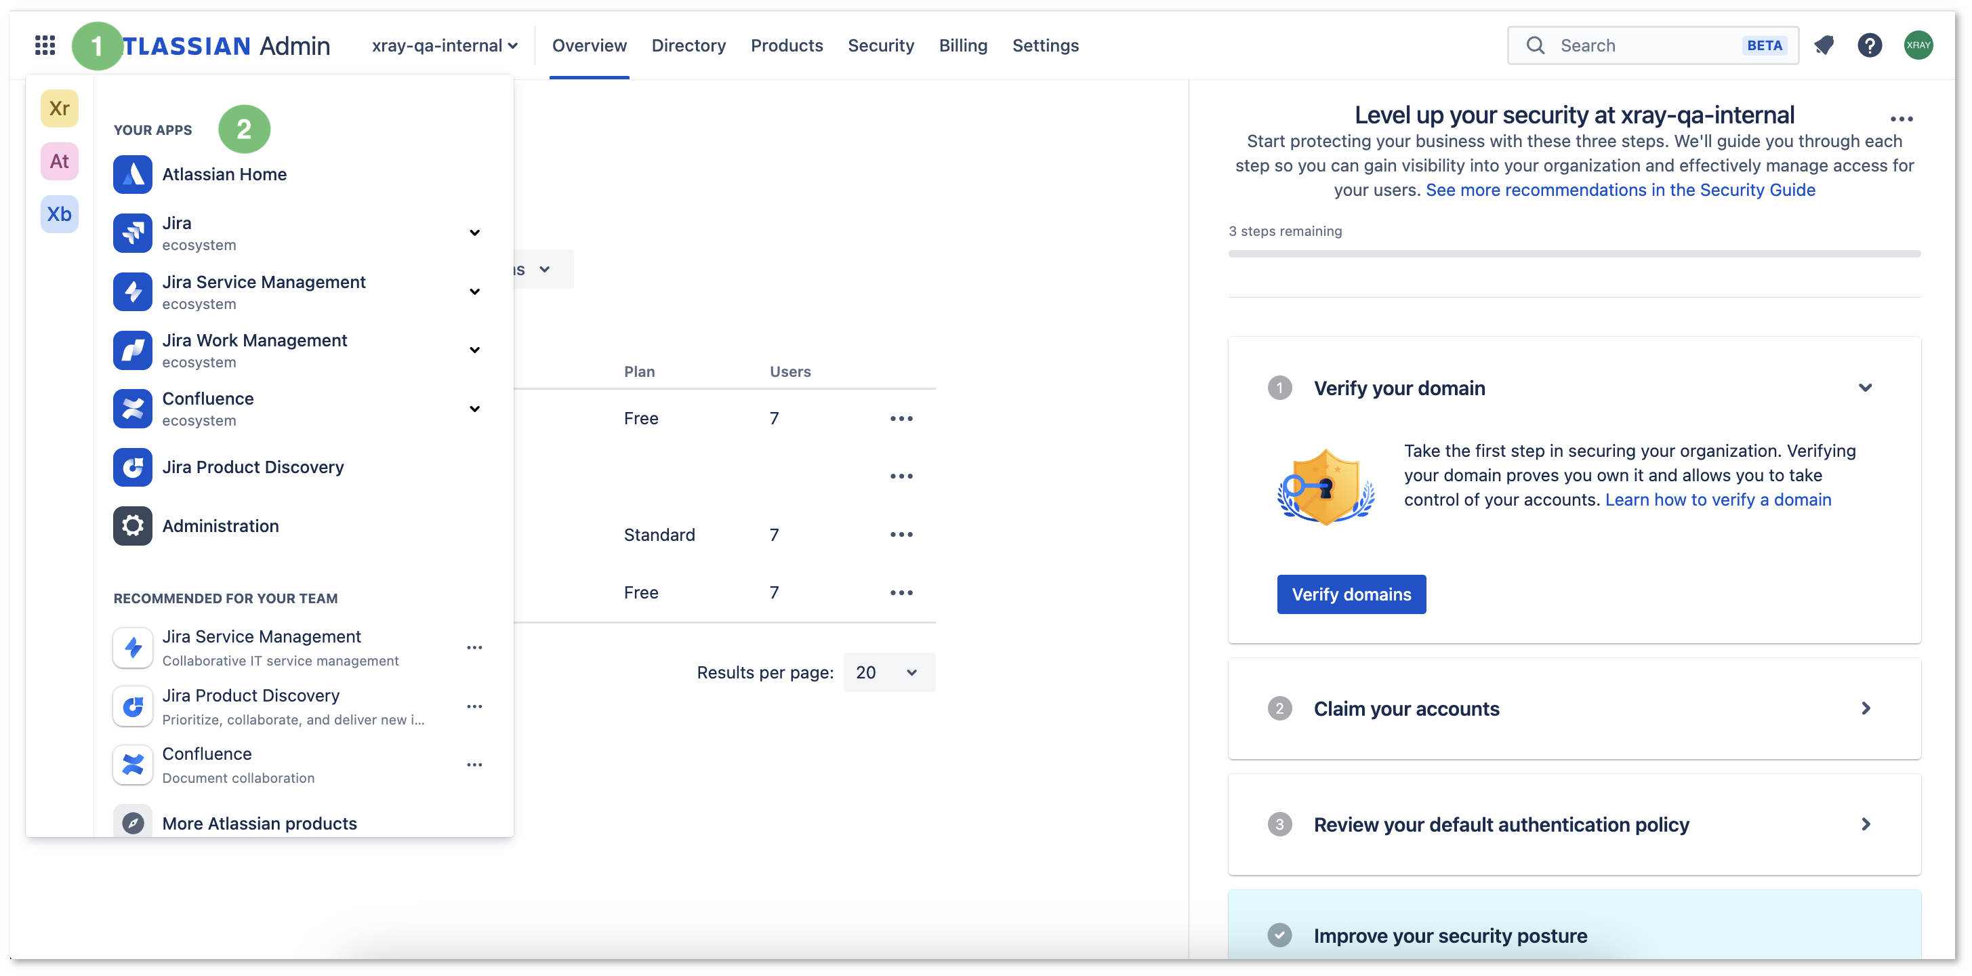Click the Jira Service Management icon under Your Apps
Viewport: 1972px width, 976px height.
[x=132, y=291]
